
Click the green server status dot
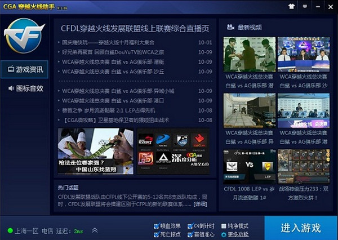click(x=10, y=231)
